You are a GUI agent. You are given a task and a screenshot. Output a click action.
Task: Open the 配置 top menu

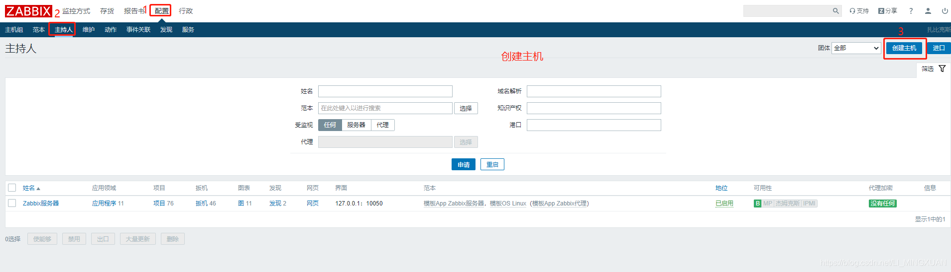click(x=161, y=11)
